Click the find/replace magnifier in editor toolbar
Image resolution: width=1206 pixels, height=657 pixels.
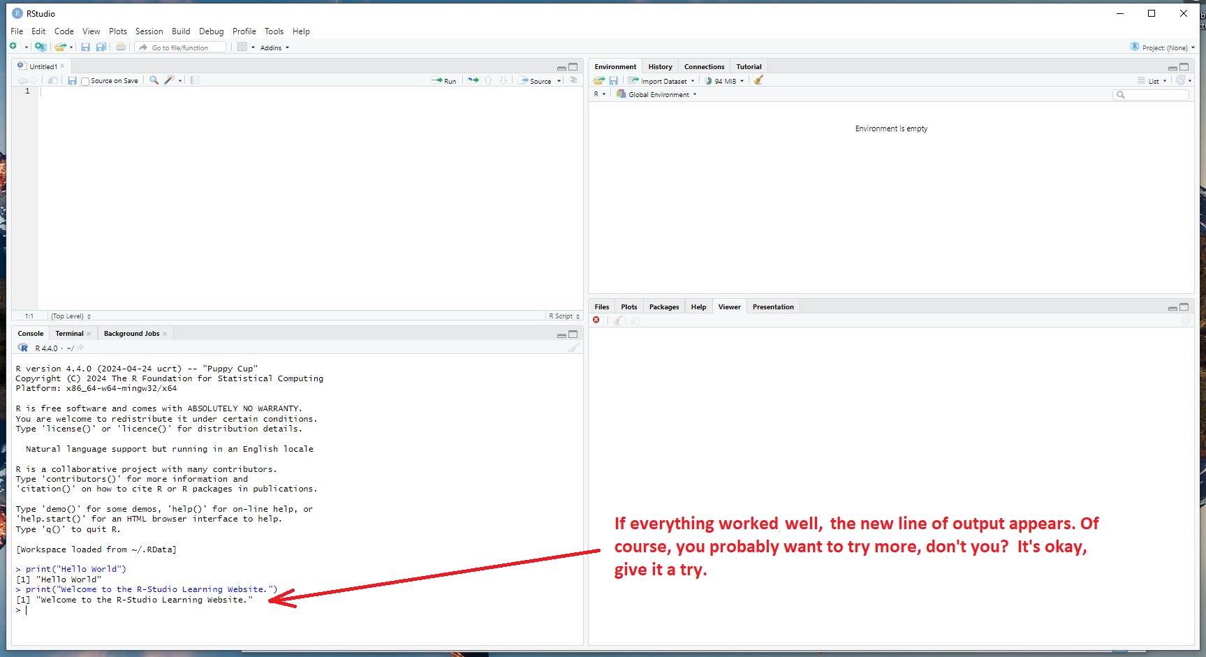coord(154,80)
